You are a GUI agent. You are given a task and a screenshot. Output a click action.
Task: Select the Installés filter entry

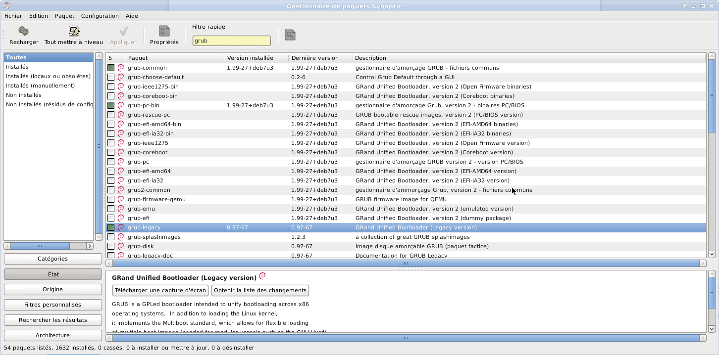click(x=49, y=67)
